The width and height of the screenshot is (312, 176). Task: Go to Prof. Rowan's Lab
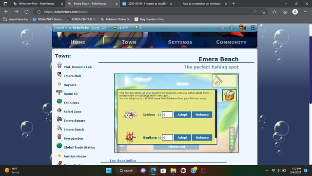point(78,67)
